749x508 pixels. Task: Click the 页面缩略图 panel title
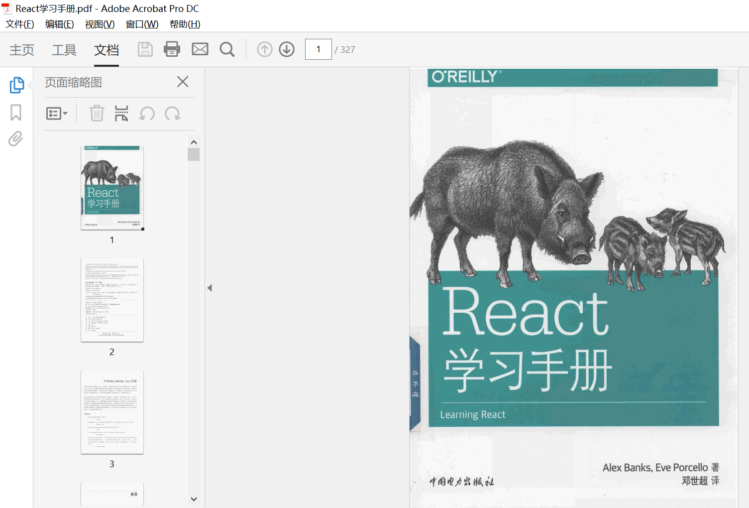(x=73, y=82)
